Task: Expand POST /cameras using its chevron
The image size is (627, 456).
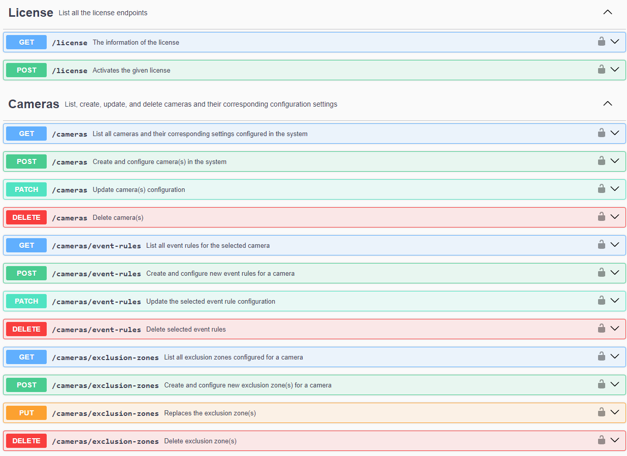Action: point(615,161)
